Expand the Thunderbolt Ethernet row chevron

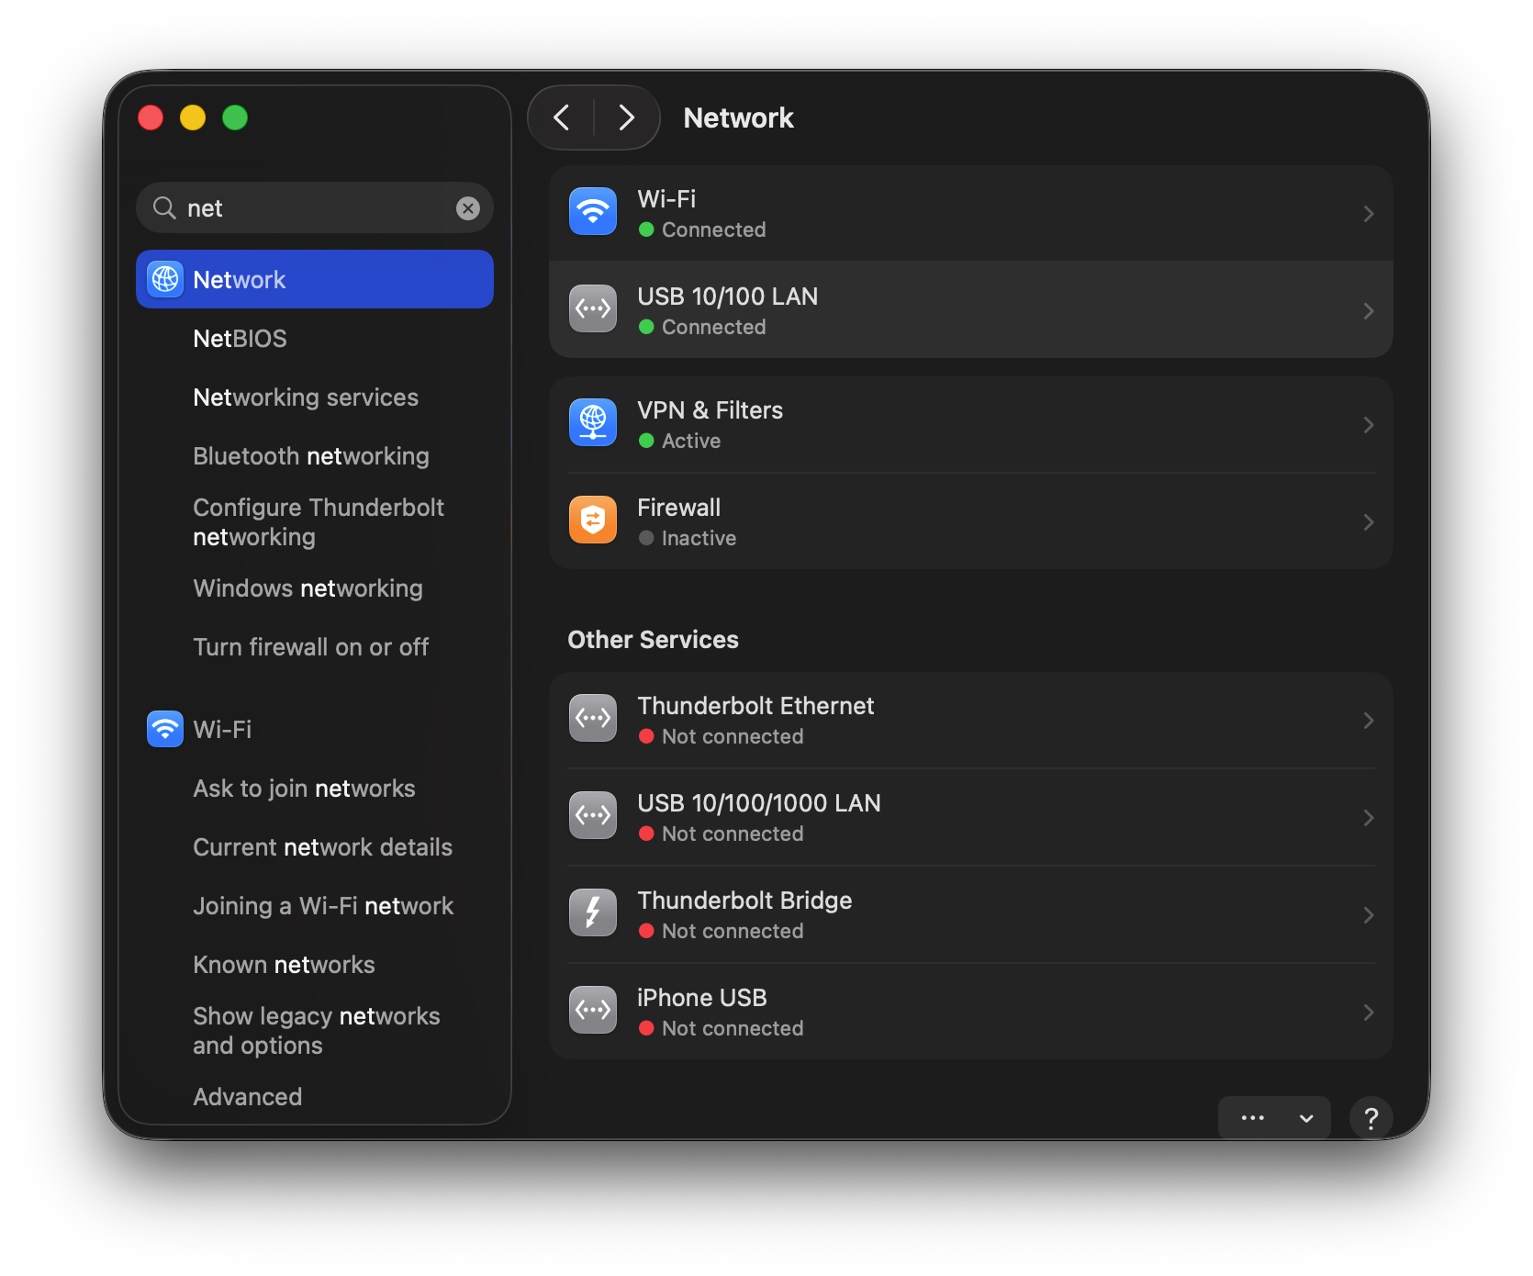[x=1368, y=721]
